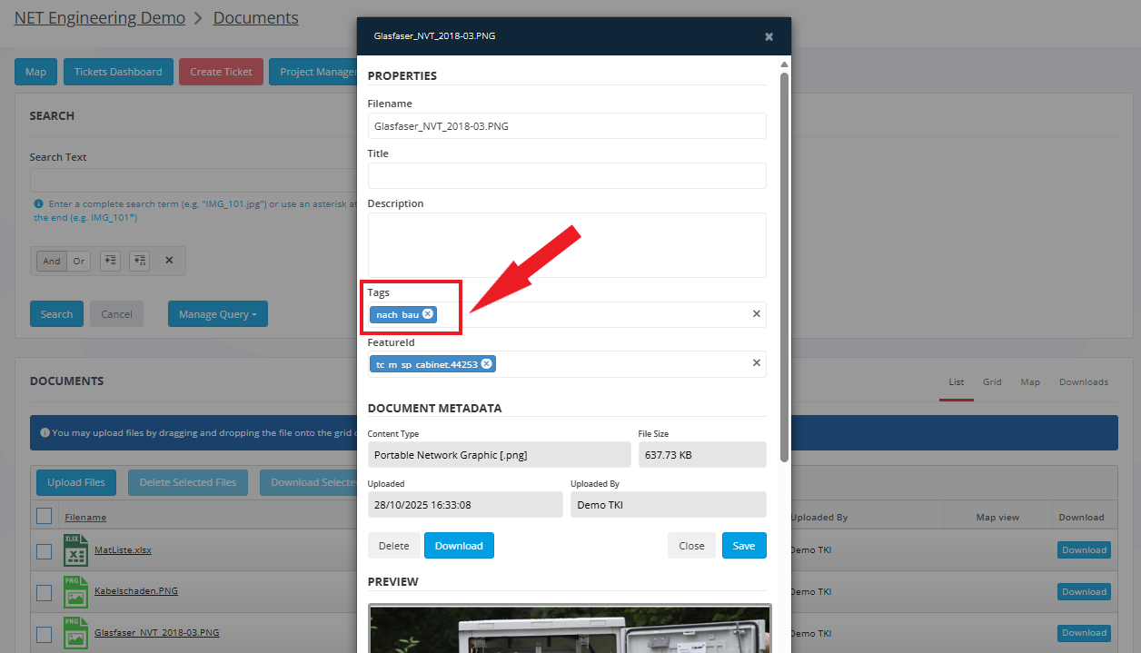Switch to the Downloads tab
1141x653 pixels.
[1083, 382]
